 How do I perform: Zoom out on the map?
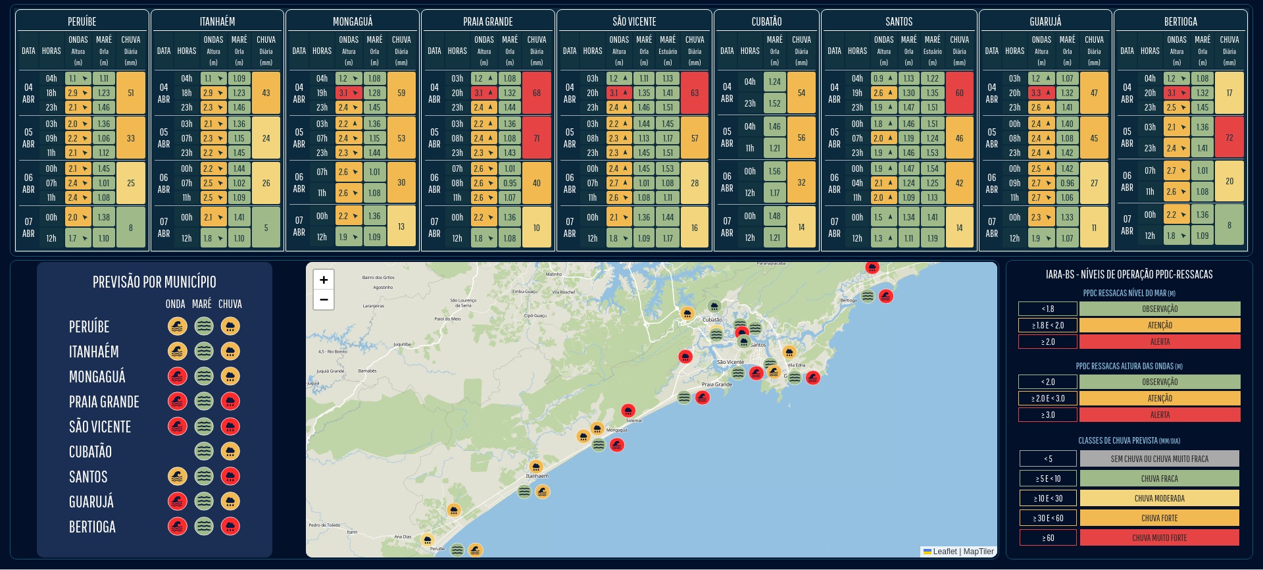coord(324,299)
